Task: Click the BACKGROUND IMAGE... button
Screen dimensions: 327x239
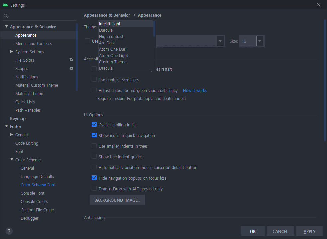Action: (117, 200)
